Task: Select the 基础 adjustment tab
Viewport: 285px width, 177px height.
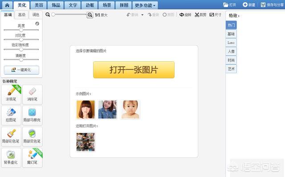Action: click(x=8, y=15)
